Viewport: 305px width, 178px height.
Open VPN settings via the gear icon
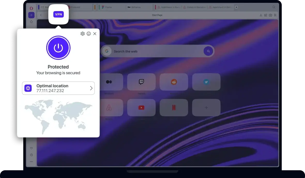tap(82, 34)
